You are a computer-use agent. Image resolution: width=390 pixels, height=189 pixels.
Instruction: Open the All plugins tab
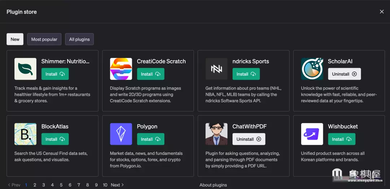click(x=79, y=39)
